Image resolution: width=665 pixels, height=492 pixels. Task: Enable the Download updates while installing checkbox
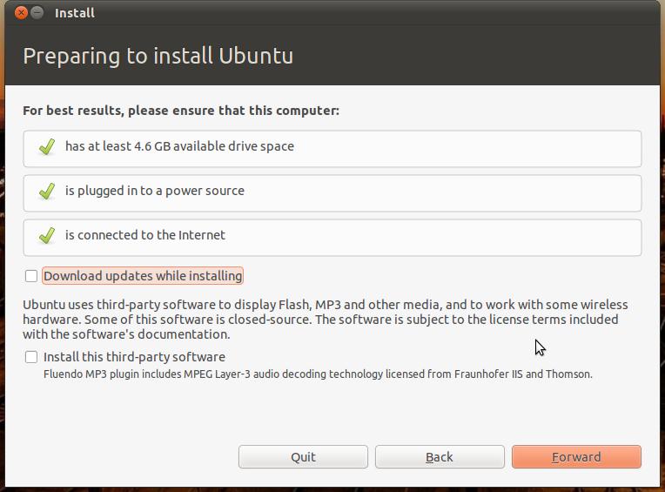pos(31,276)
